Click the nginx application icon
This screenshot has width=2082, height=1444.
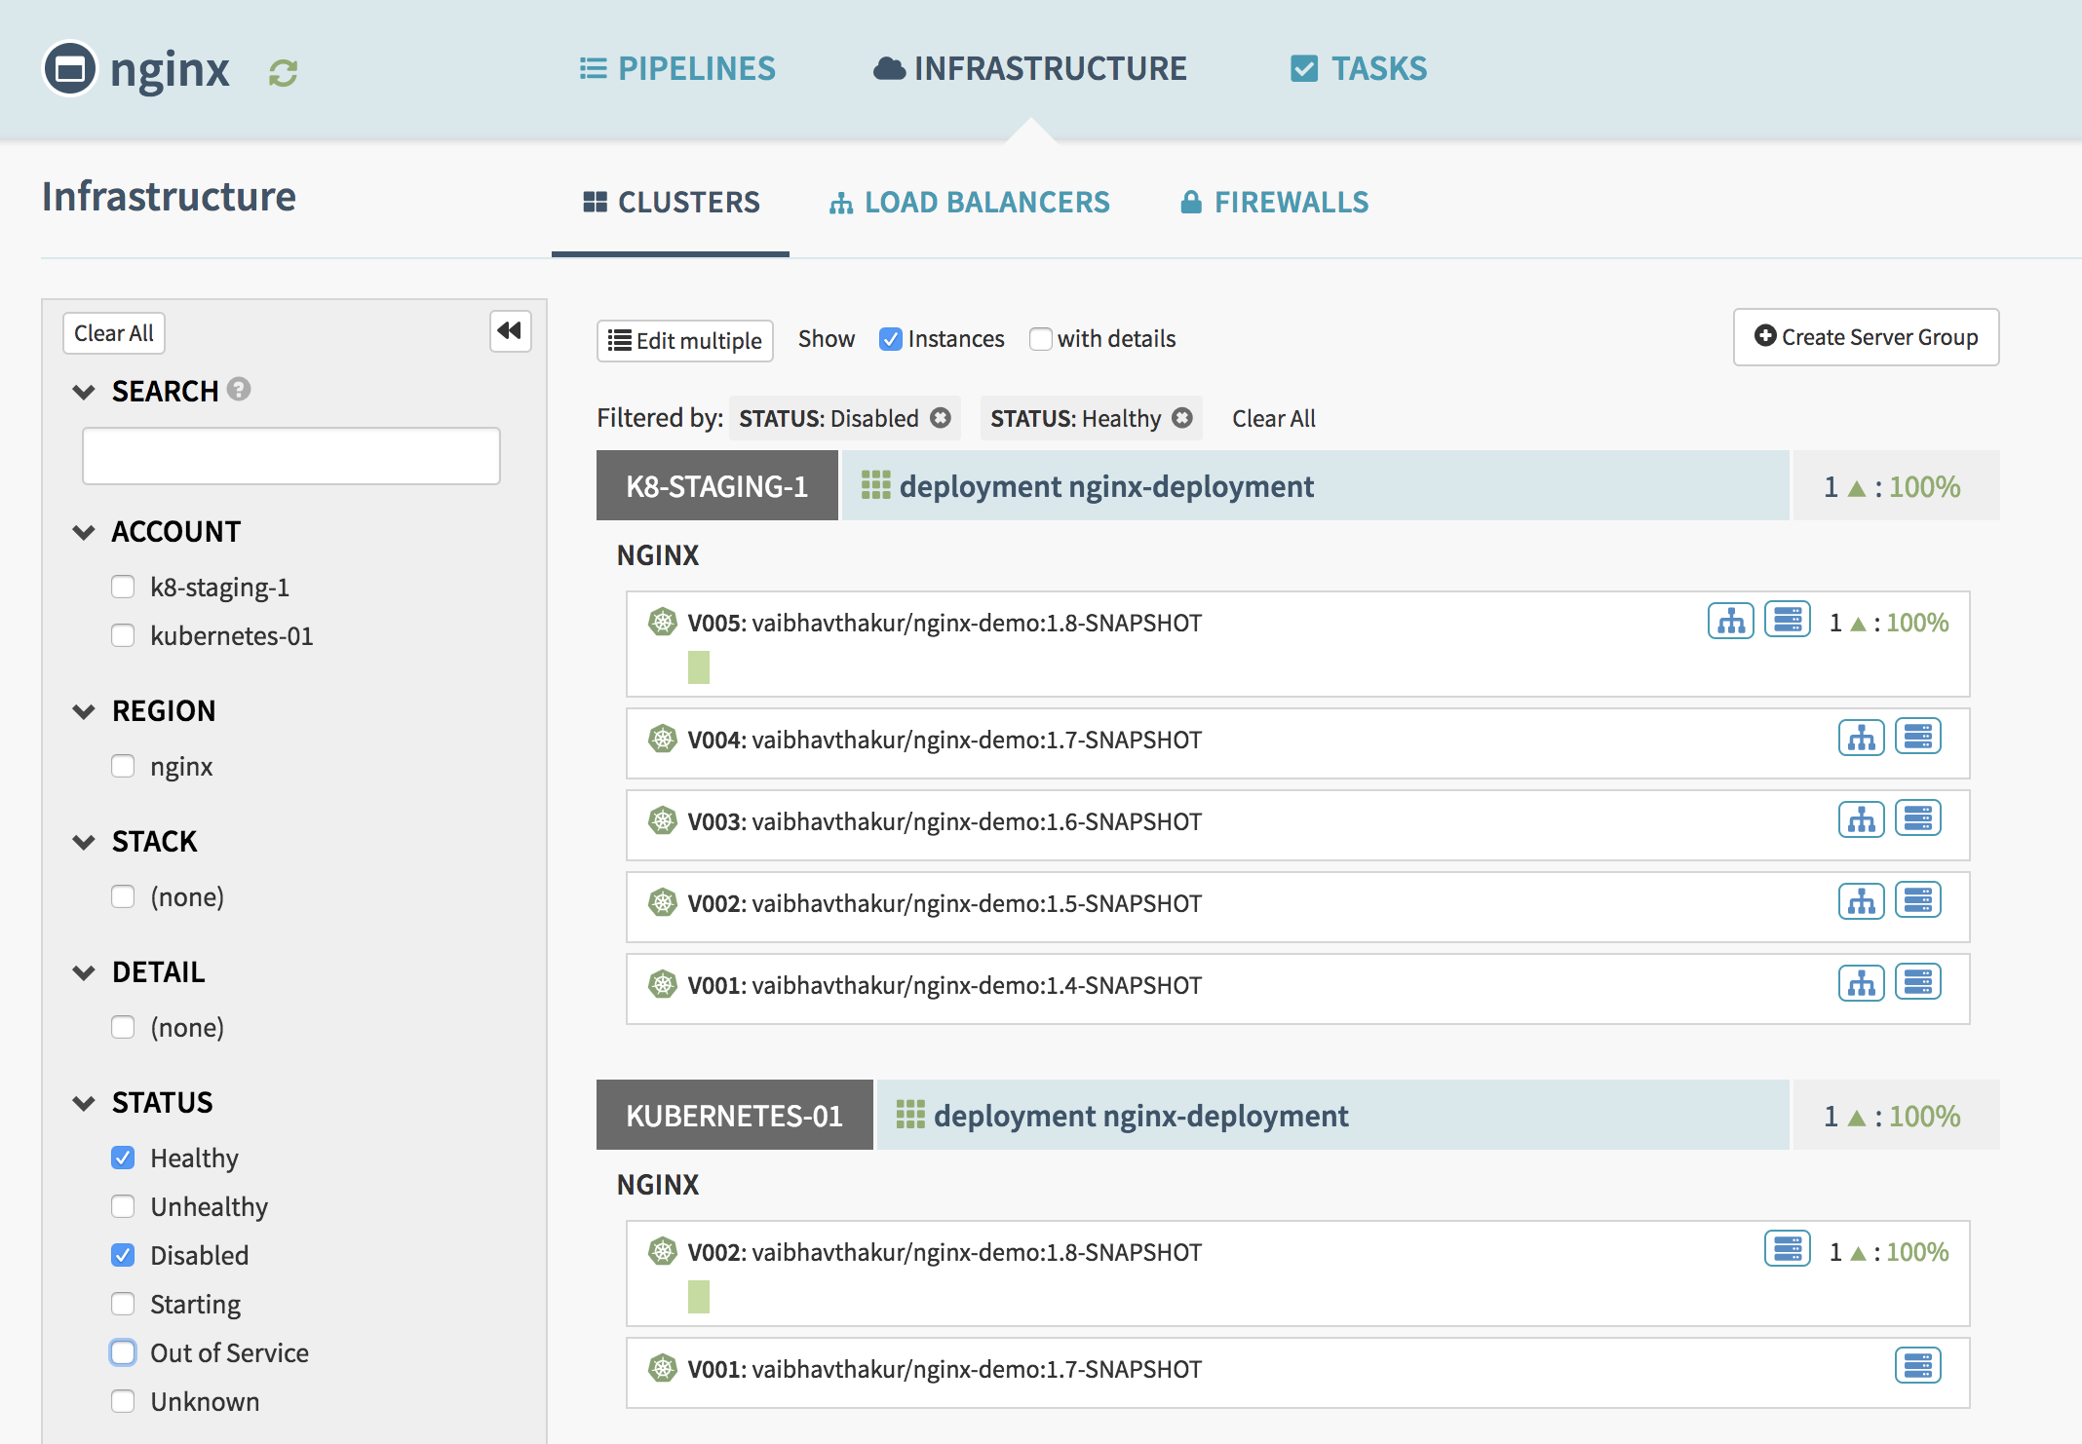(x=70, y=69)
